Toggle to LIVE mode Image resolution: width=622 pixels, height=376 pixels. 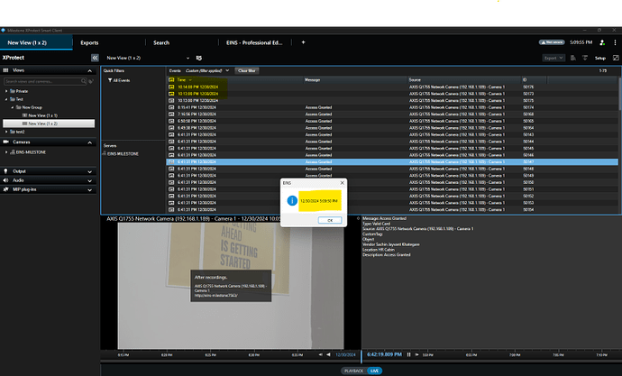pos(374,370)
